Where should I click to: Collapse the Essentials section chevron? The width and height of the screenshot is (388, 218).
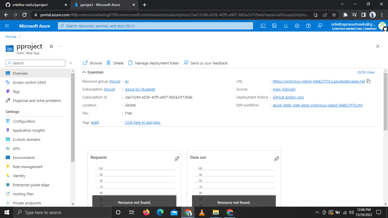pyautogui.click(x=84, y=72)
